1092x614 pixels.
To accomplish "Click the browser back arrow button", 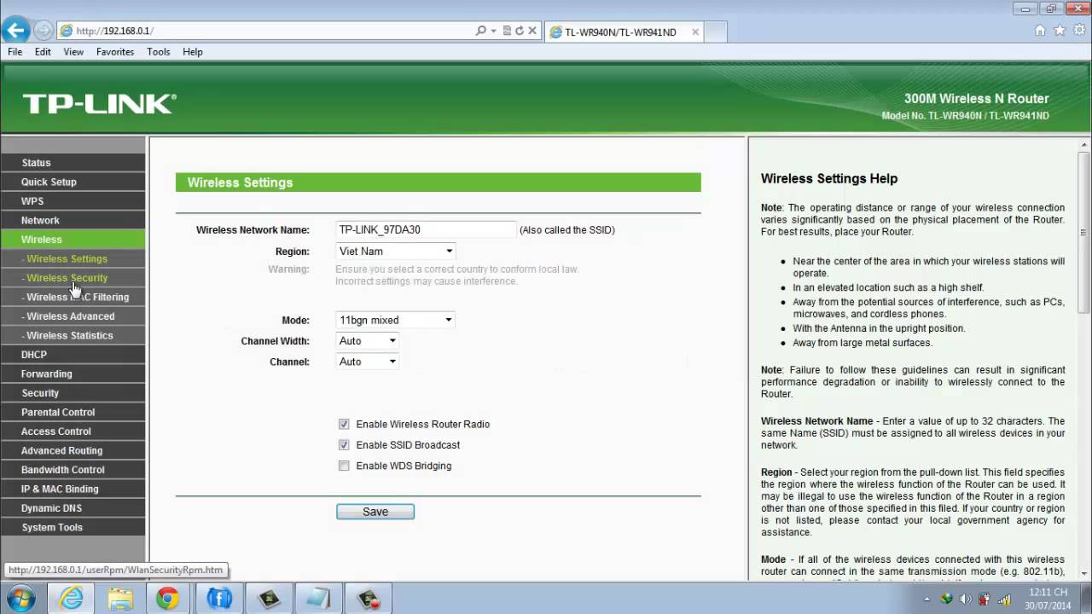I will coord(15,31).
